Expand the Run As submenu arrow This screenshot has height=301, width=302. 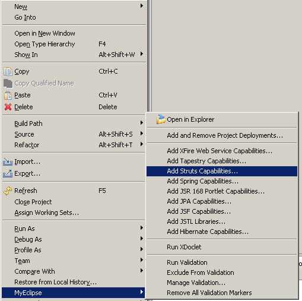click(x=142, y=228)
